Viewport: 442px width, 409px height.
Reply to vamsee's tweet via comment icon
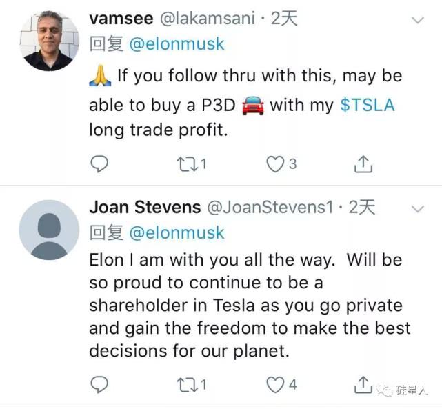[x=100, y=164]
